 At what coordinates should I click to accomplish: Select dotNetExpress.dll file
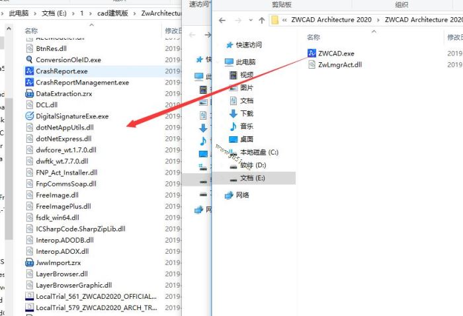[63, 139]
